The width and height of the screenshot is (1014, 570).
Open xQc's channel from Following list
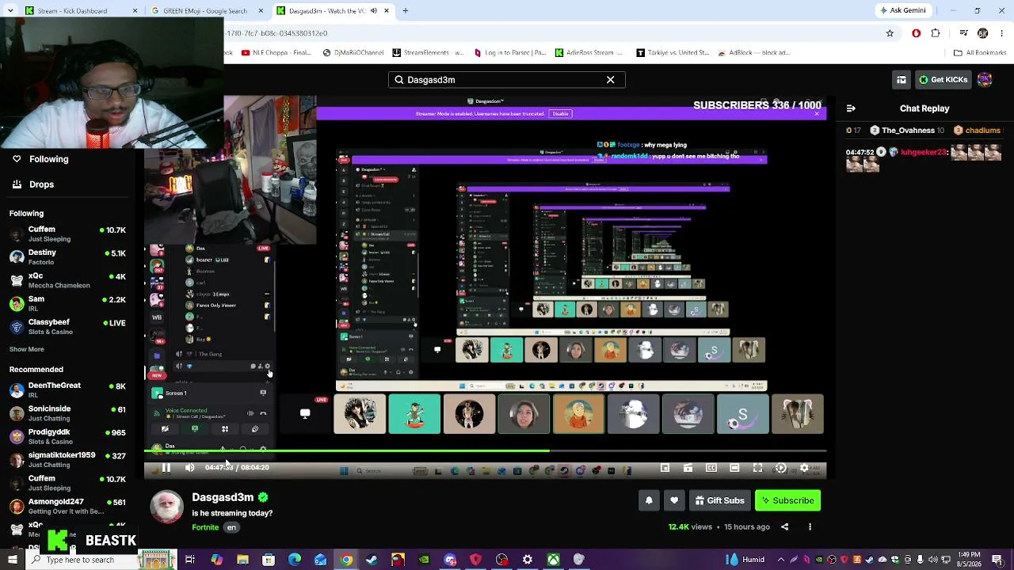[67, 280]
